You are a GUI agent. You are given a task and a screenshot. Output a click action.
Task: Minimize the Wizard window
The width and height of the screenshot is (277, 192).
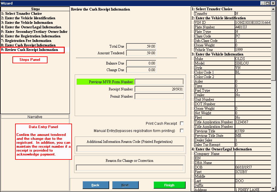coord(263,3)
